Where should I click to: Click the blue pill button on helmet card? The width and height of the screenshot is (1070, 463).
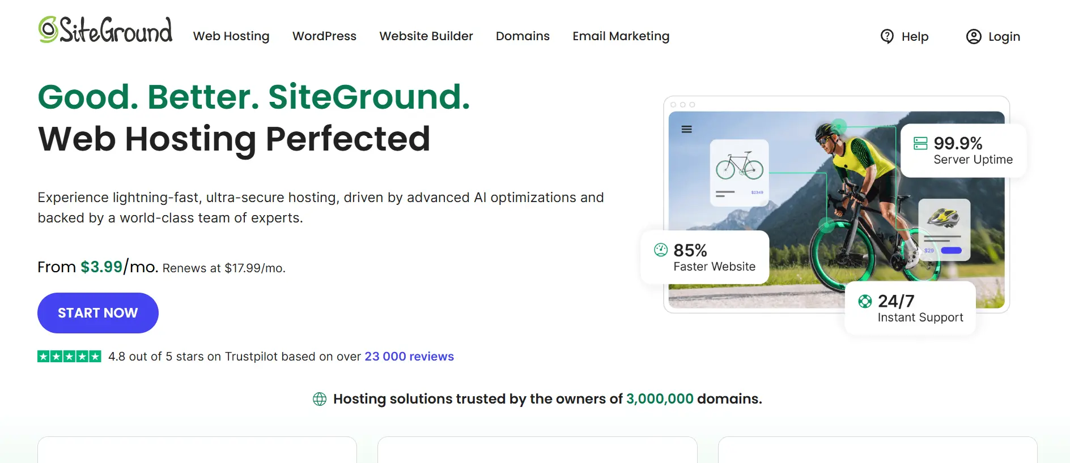951,250
